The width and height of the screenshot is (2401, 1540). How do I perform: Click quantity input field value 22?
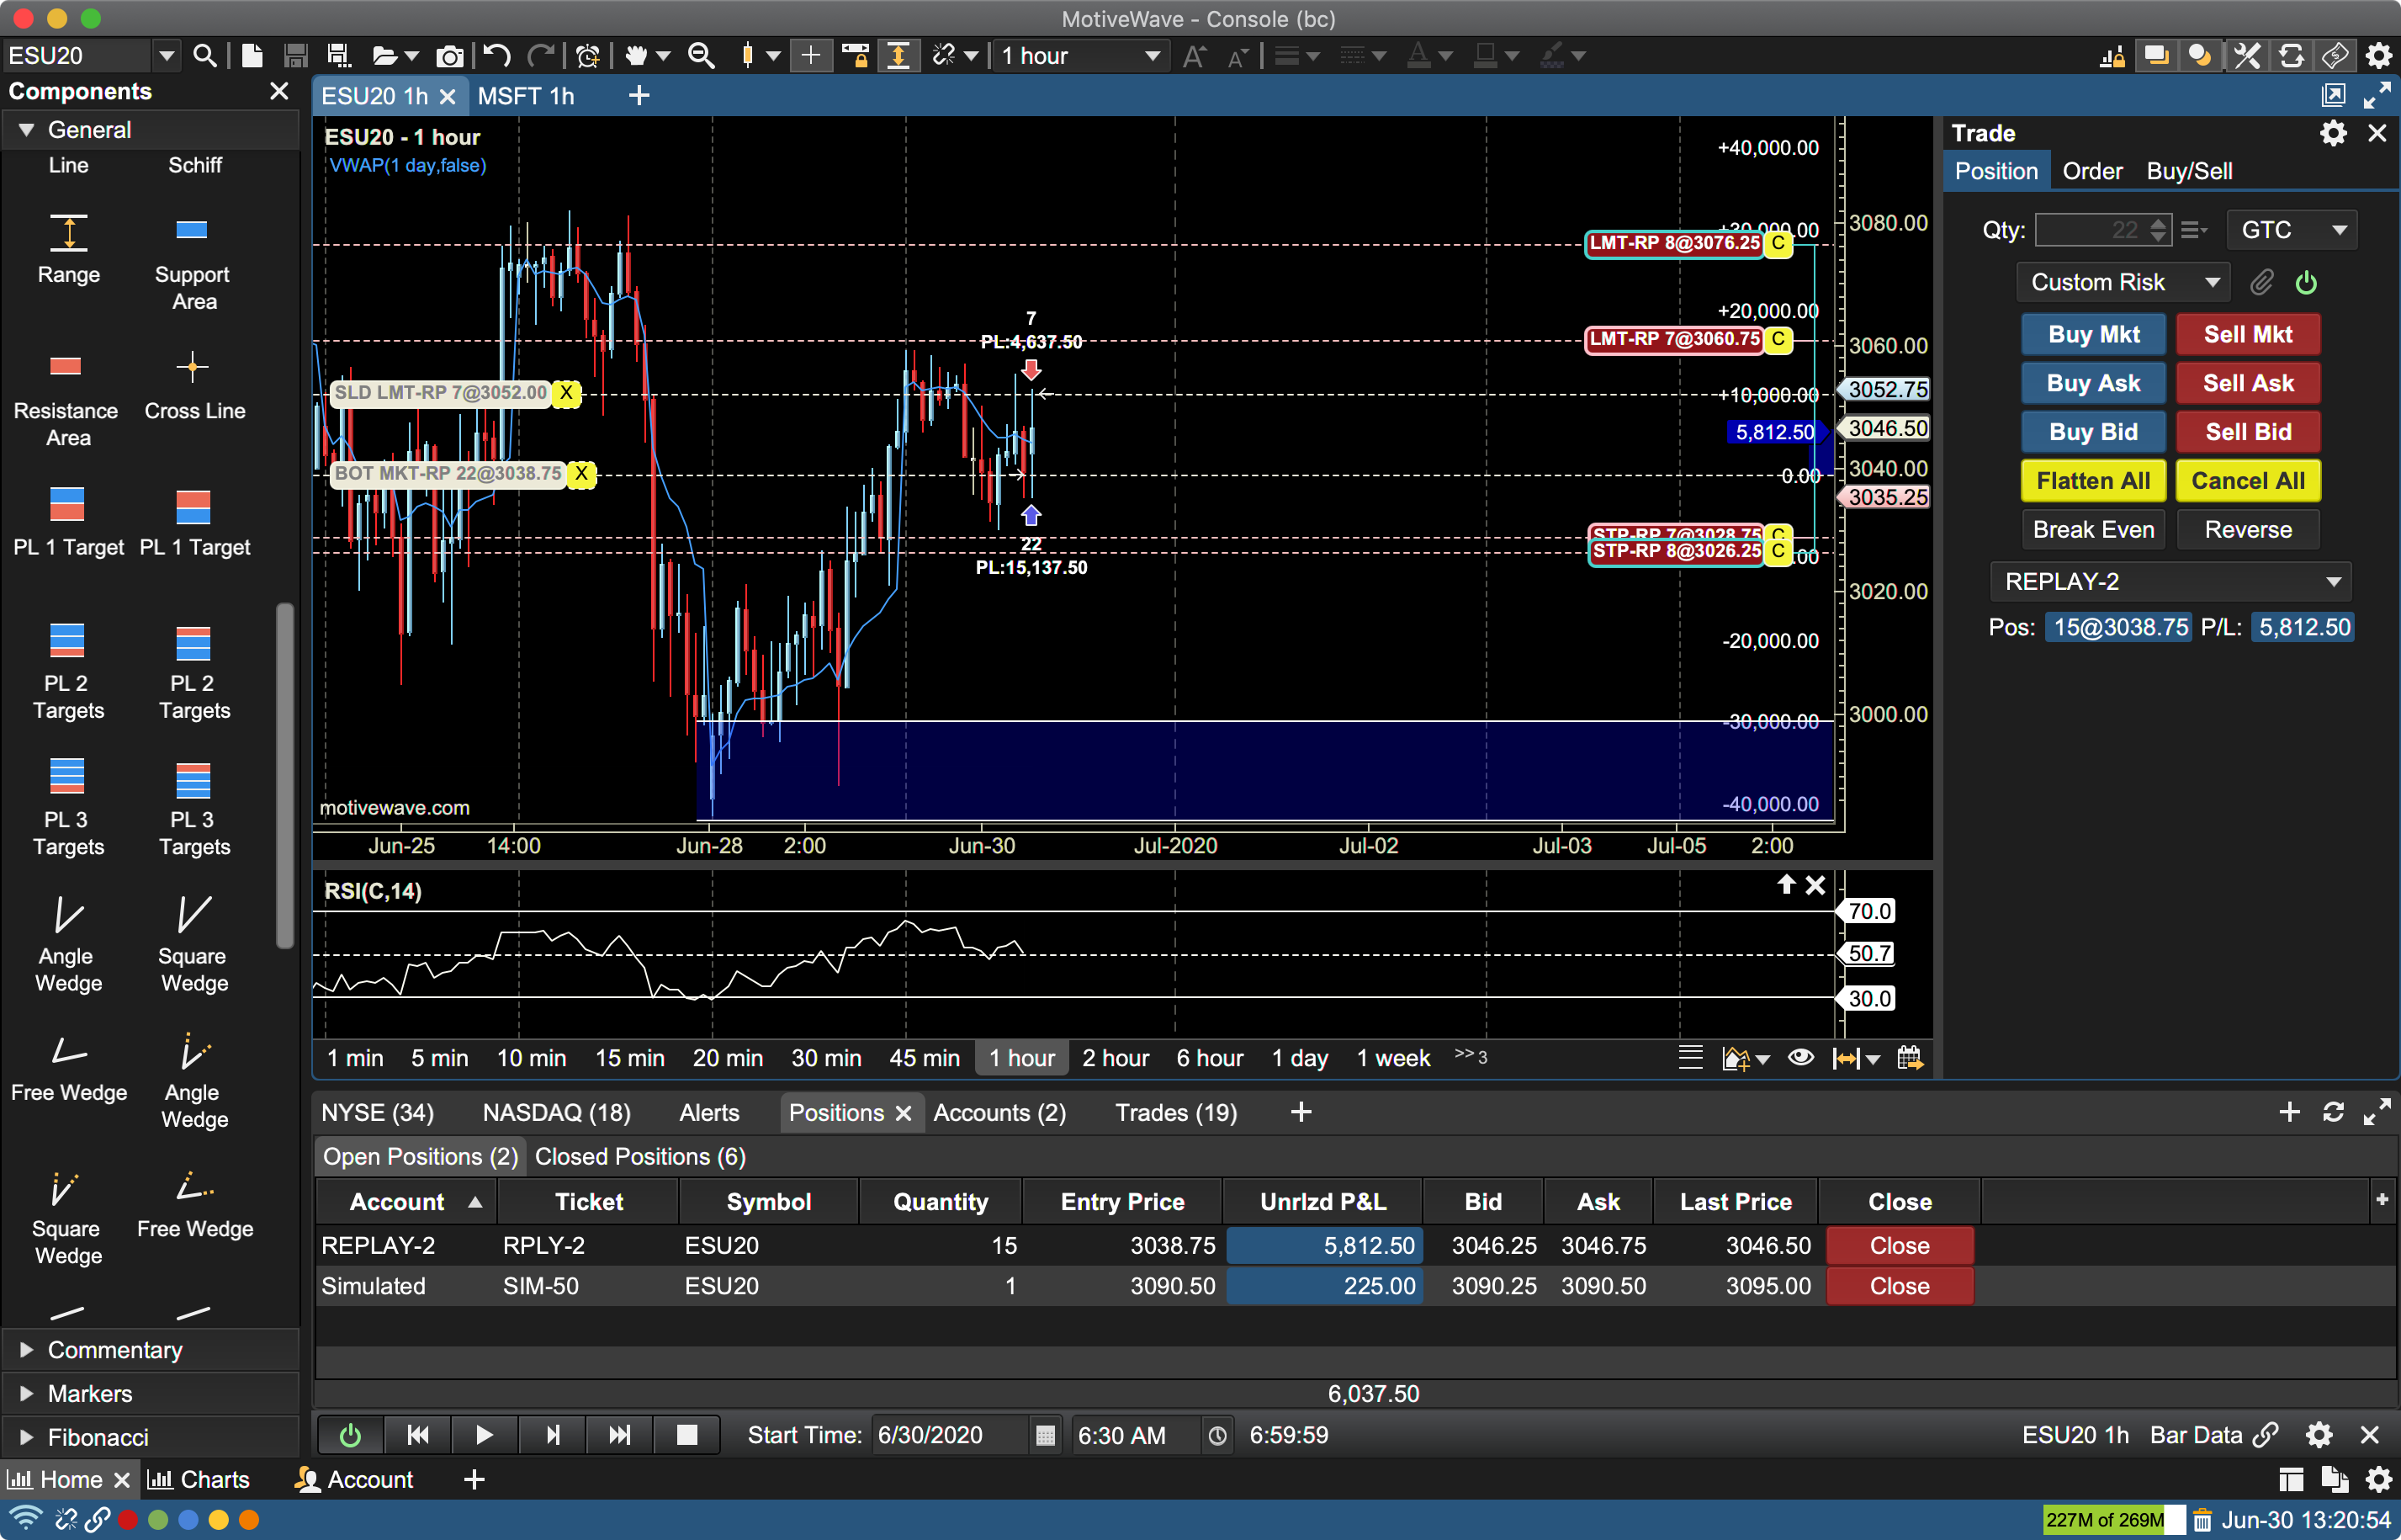click(2098, 227)
